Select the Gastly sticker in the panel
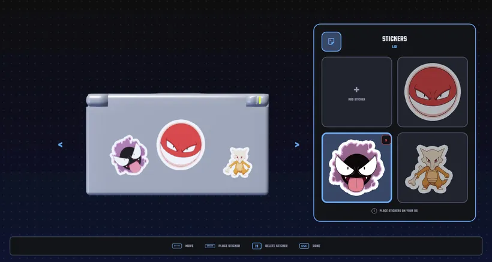492x262 pixels. [x=357, y=168]
